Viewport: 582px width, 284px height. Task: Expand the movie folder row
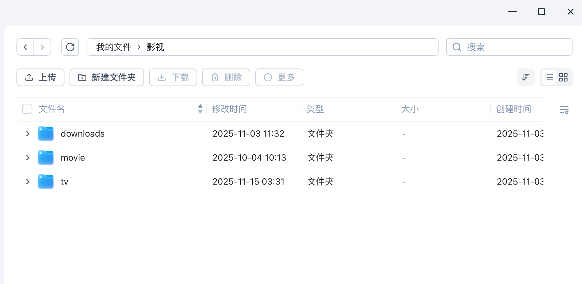[28, 158]
